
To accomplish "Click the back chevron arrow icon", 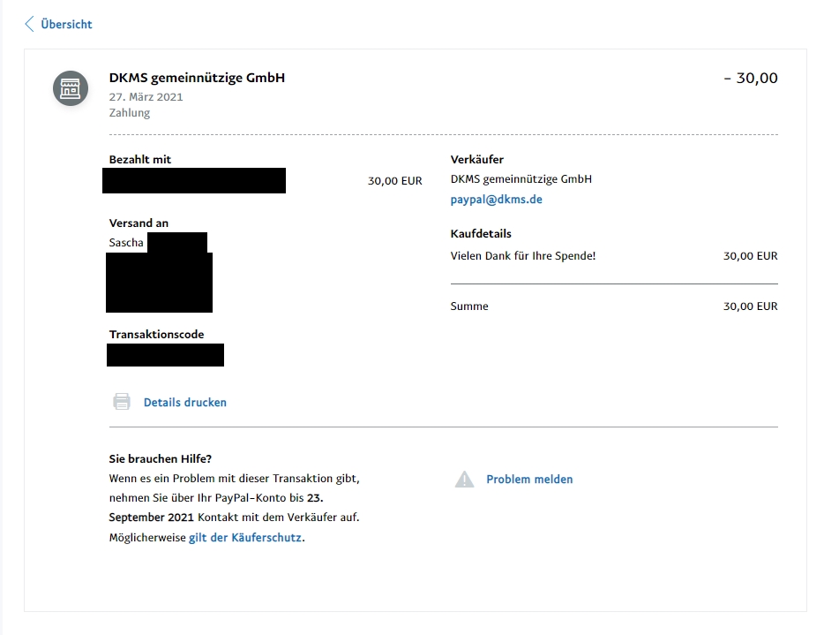I will point(30,24).
